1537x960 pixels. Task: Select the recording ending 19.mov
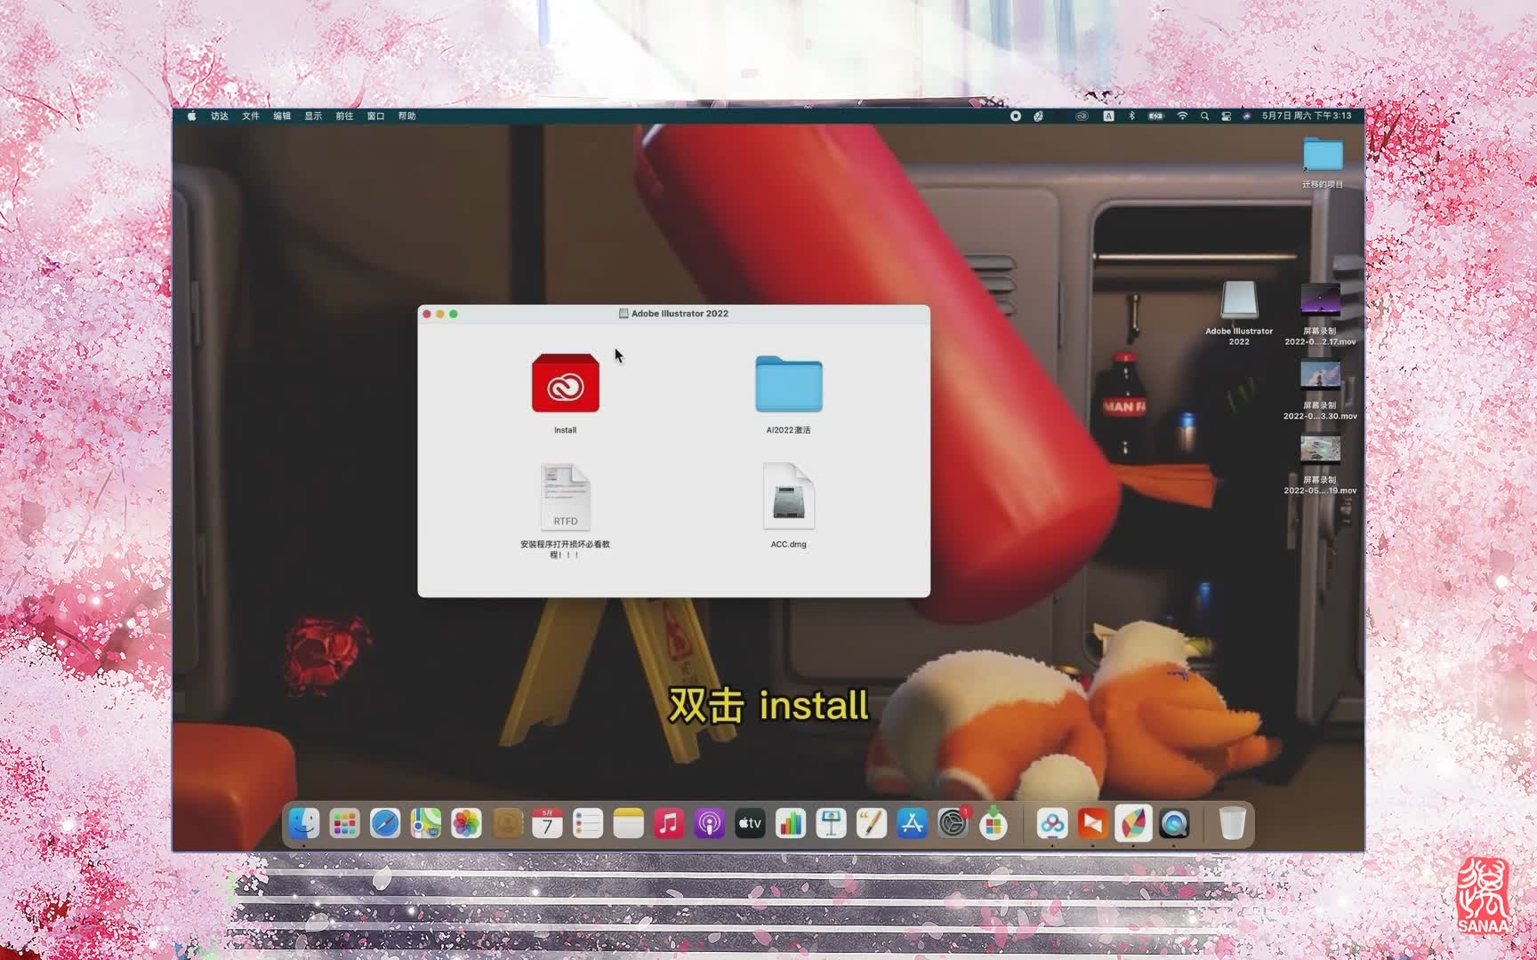click(1320, 450)
